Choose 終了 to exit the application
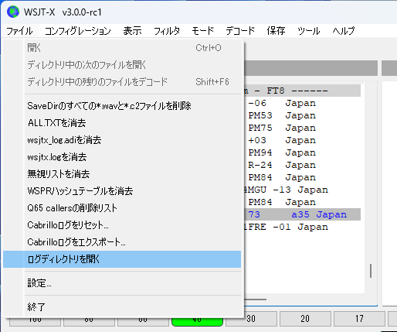This screenshot has width=397, height=332. pos(122,306)
